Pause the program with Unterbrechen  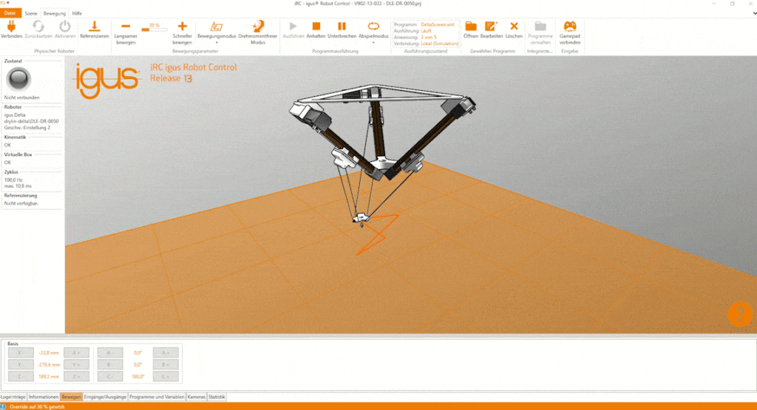[342, 26]
